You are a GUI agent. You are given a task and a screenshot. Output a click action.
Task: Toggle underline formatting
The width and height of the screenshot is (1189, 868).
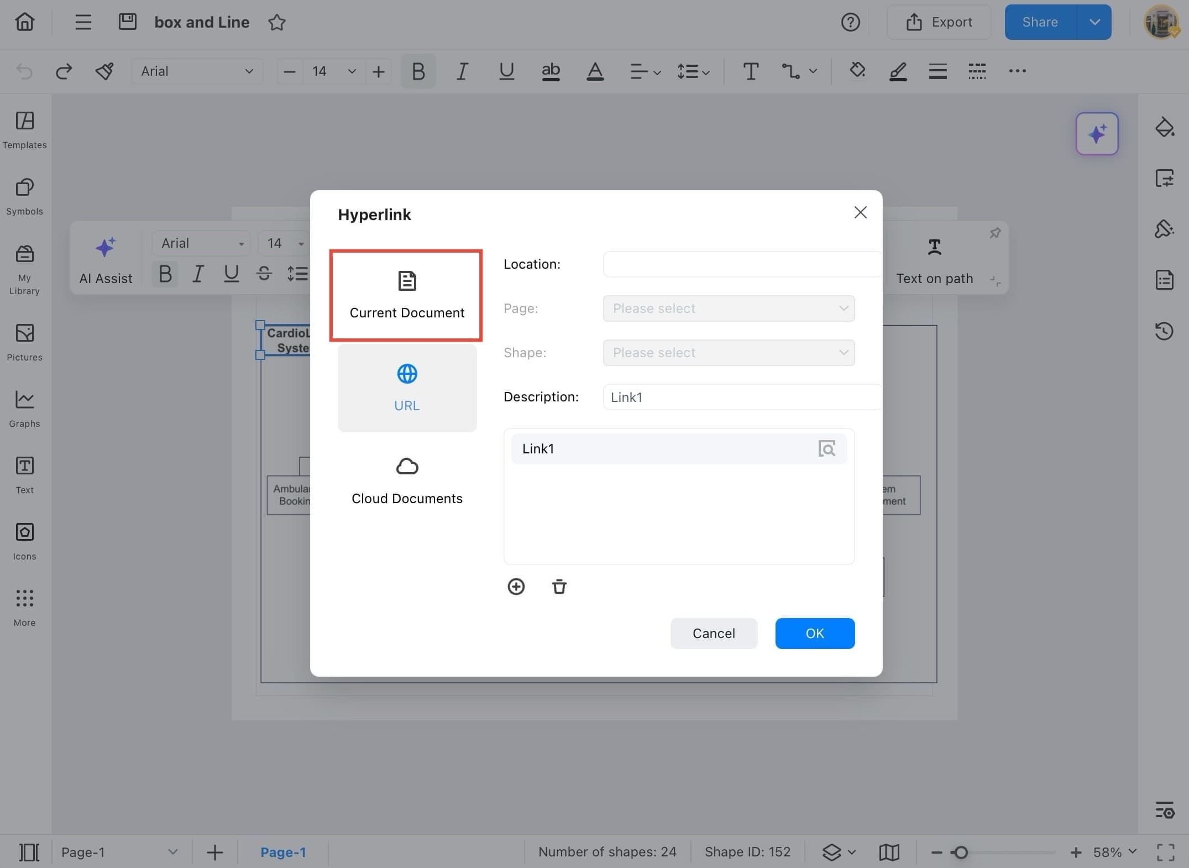[506, 71]
